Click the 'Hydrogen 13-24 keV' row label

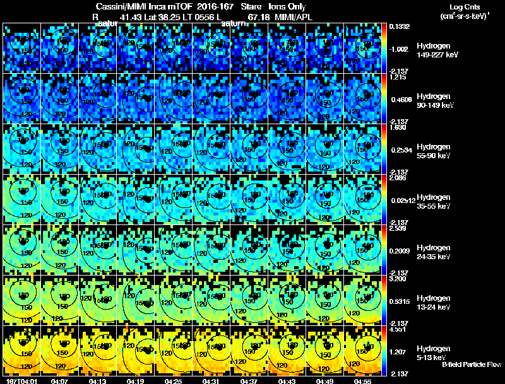tap(434, 303)
